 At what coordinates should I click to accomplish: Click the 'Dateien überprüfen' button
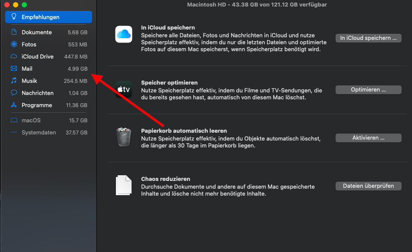point(369,186)
